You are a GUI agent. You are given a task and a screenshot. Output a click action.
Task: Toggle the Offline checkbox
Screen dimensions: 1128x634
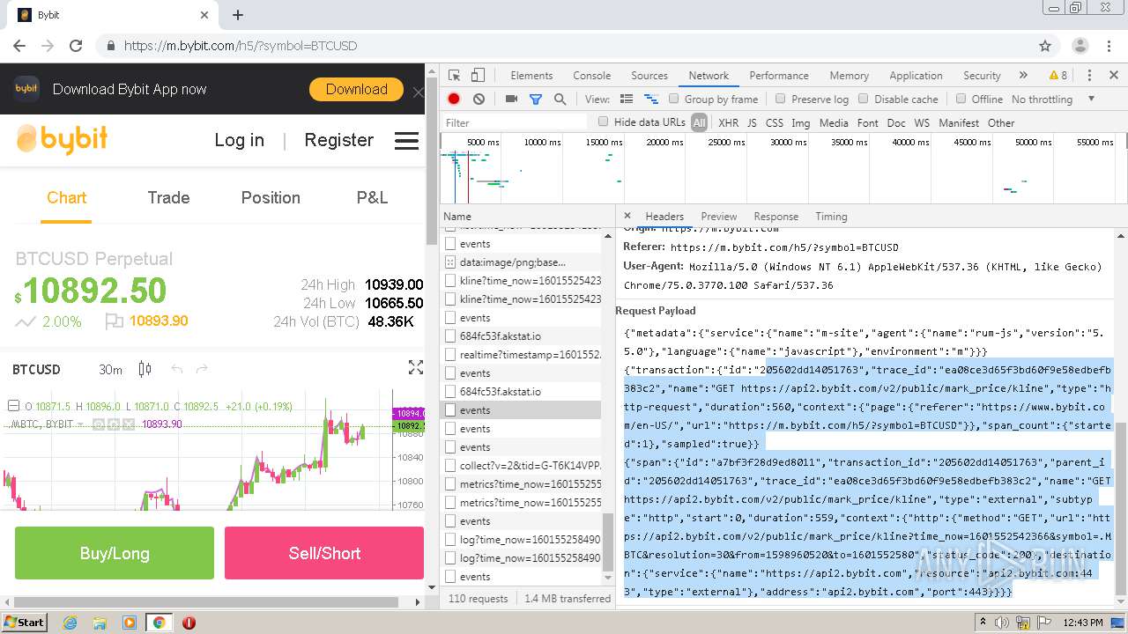click(x=961, y=99)
